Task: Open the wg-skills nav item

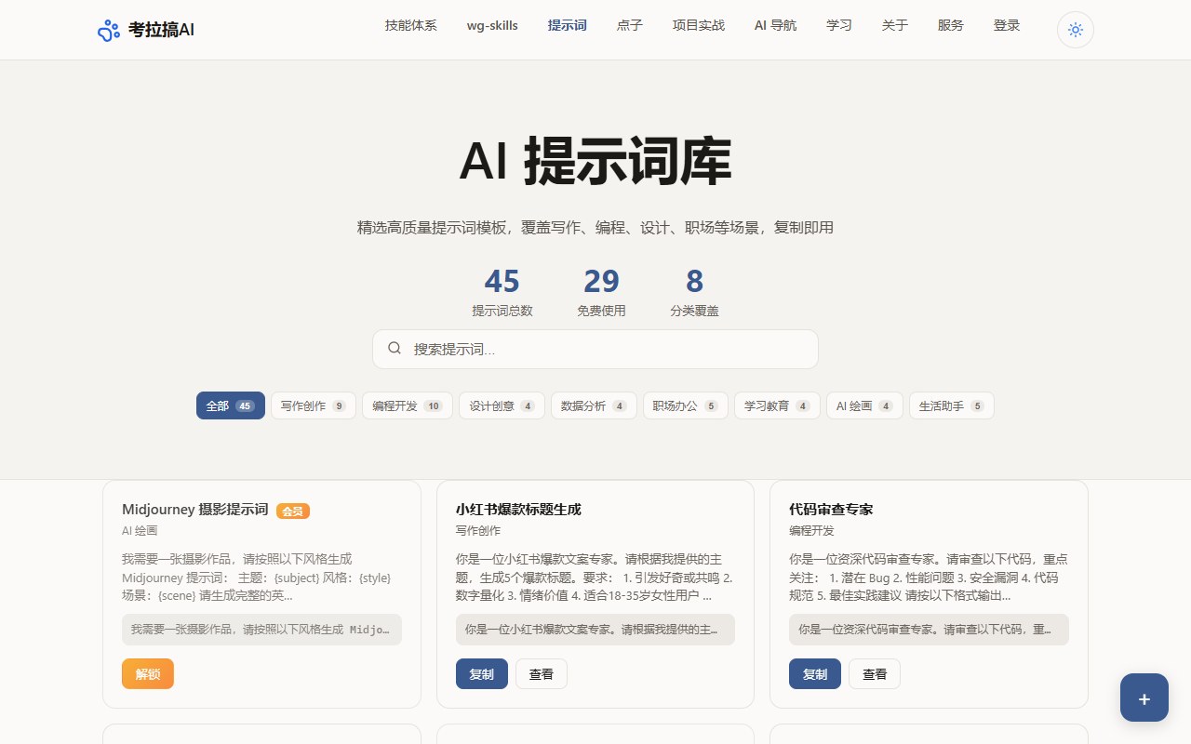Action: [492, 26]
